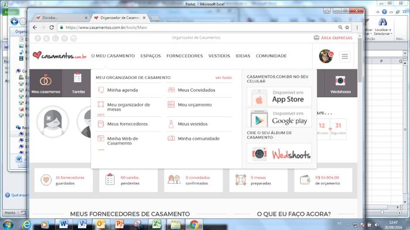410x230 pixels.
Task: Click the Minha agenda icon
Action: pyautogui.click(x=101, y=90)
